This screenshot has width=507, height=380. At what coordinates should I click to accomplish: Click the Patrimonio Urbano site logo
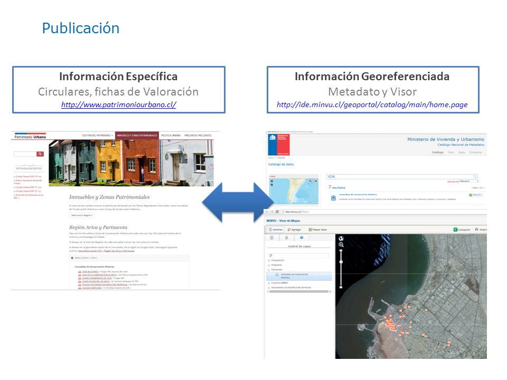pyautogui.click(x=30, y=137)
